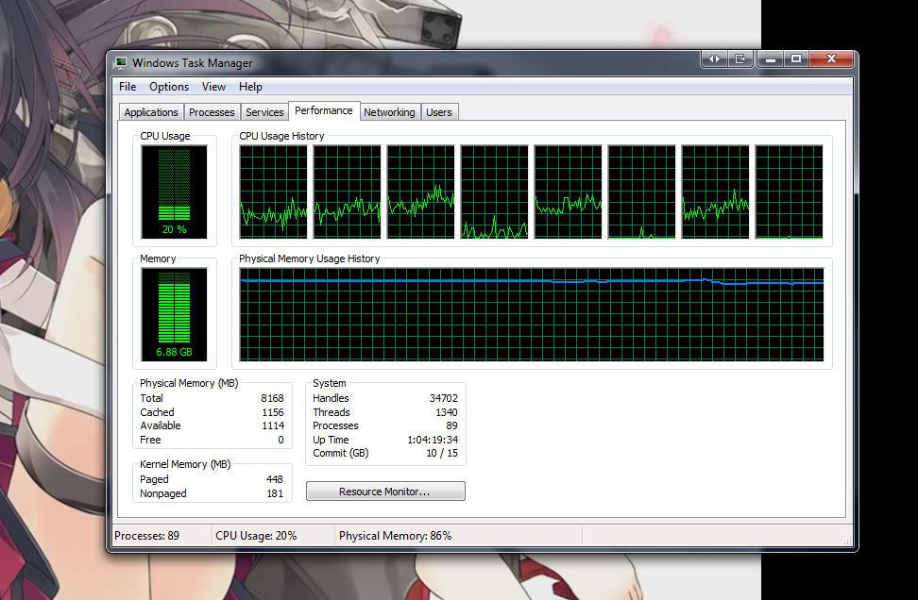Click status bar Physical Memory: 86%
Viewport: 918px width, 600px height.
[395, 536]
